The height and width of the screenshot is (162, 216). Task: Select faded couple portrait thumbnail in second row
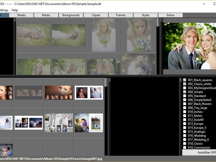coord(104,67)
